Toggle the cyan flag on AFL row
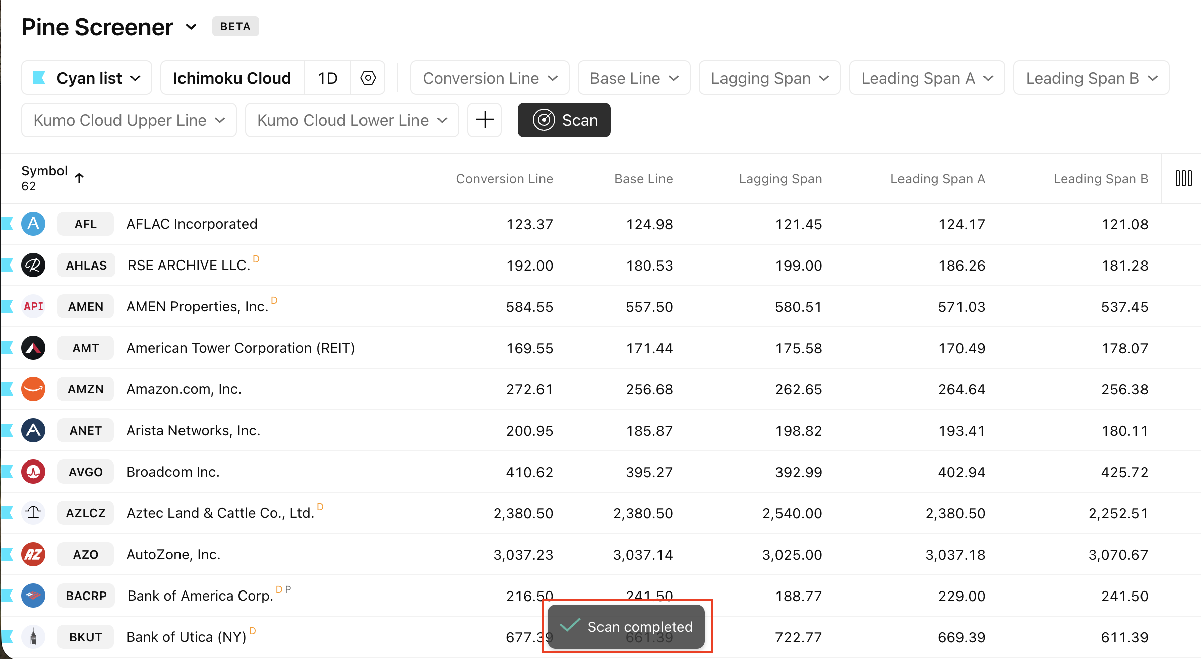Viewport: 1201px width, 659px height. [7, 224]
